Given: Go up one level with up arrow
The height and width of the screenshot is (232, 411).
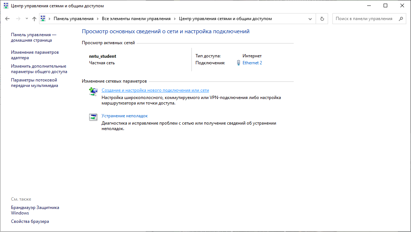Looking at the screenshot, I should [34, 19].
